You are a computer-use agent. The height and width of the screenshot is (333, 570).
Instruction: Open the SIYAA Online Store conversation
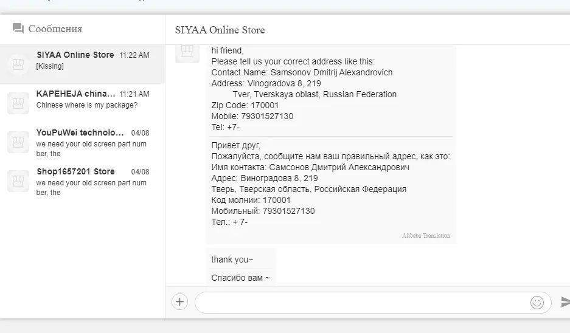click(83, 64)
